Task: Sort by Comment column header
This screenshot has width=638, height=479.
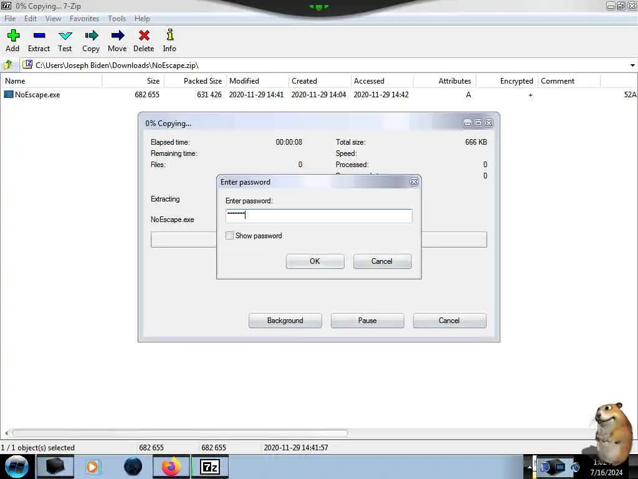Action: [x=569, y=81]
